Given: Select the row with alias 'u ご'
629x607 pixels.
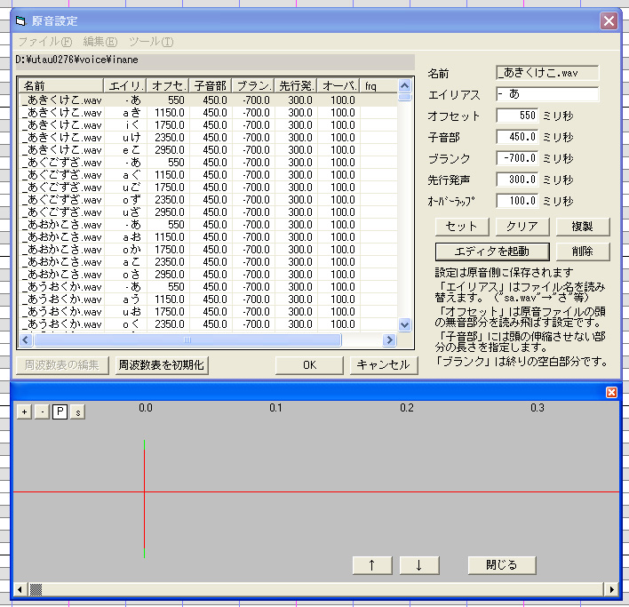Looking at the screenshot, I should click(208, 188).
